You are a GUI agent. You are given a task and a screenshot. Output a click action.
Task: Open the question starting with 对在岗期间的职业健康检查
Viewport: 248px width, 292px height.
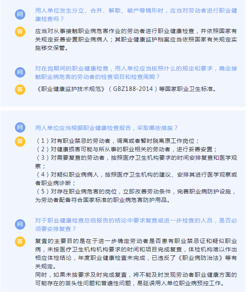(x=136, y=73)
